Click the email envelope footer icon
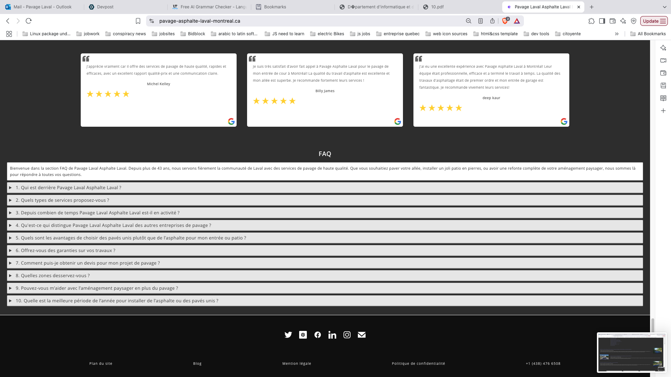 coord(362,335)
